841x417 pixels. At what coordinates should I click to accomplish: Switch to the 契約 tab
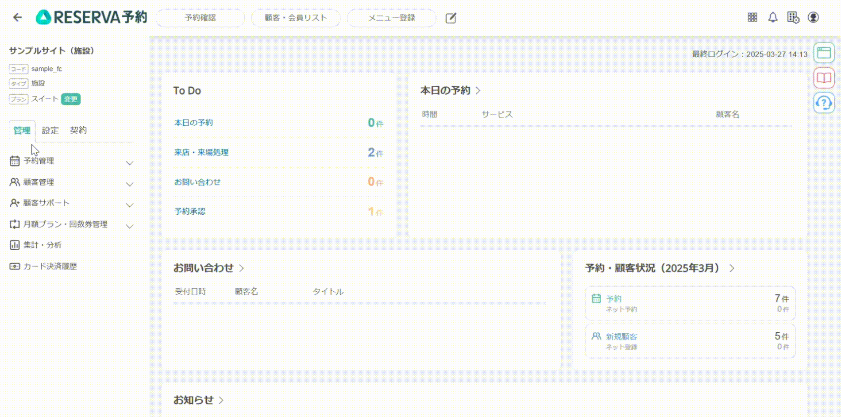(x=78, y=131)
